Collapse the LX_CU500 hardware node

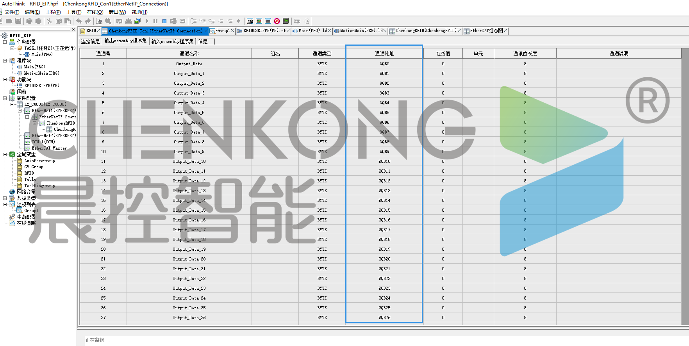point(12,104)
